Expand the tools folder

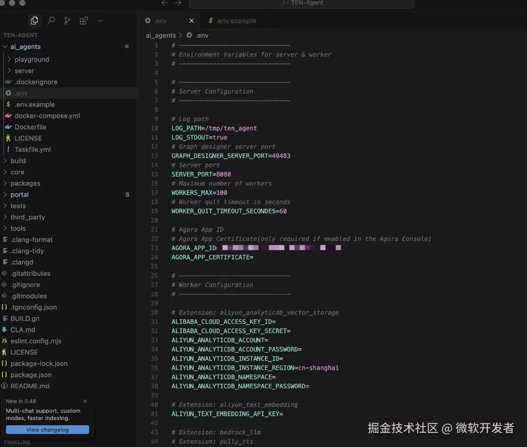tap(68, 228)
